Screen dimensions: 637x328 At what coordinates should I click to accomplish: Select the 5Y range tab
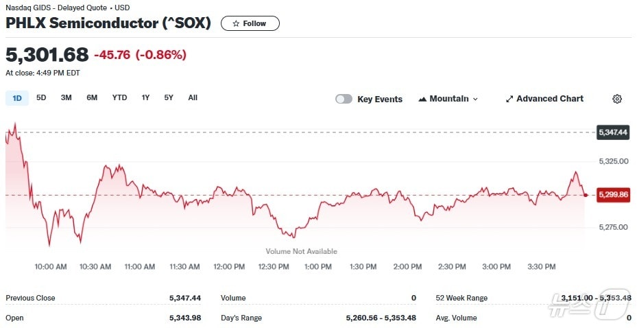point(169,97)
